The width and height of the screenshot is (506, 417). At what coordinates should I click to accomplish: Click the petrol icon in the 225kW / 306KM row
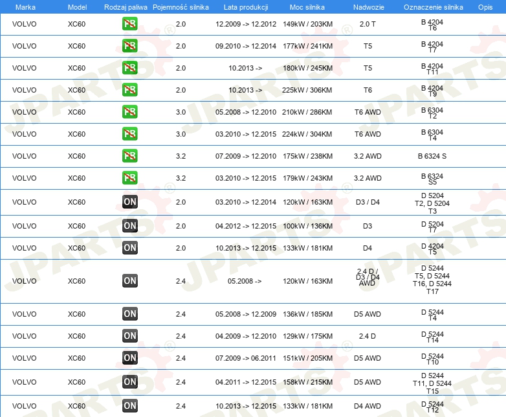pos(129,90)
